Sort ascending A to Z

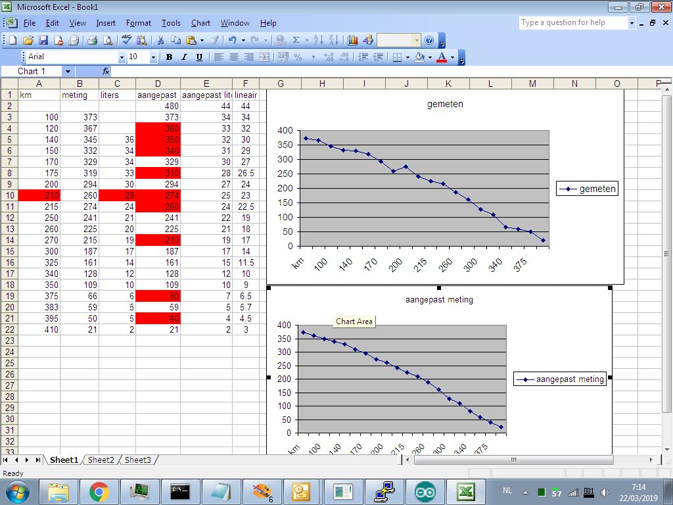(x=318, y=40)
